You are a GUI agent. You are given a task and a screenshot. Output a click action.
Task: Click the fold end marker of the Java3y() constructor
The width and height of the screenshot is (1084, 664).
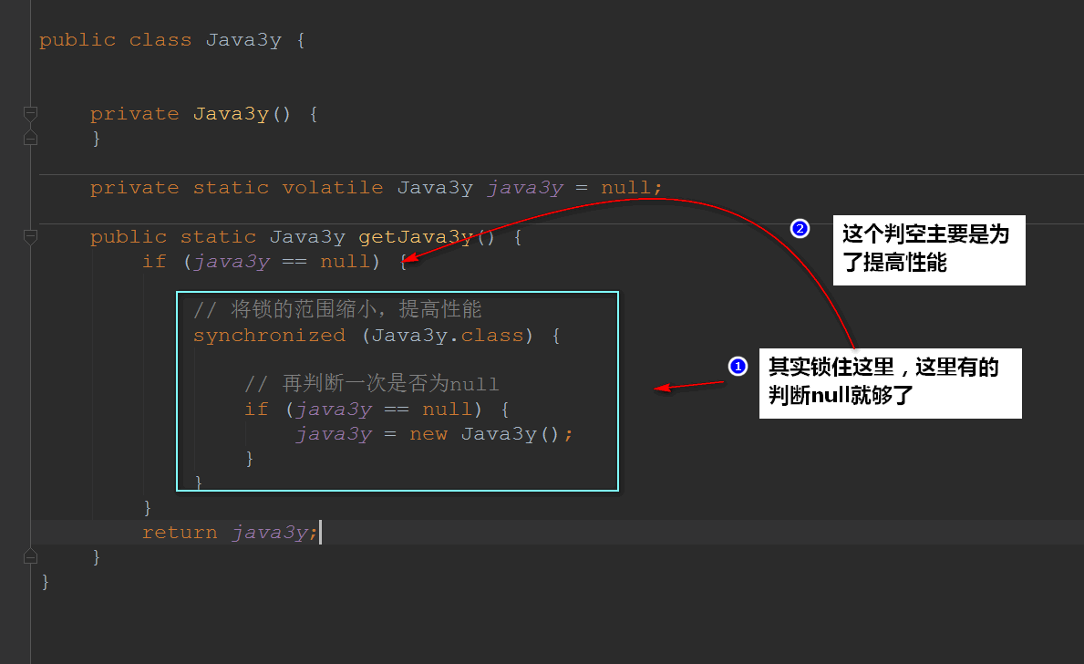(x=30, y=138)
